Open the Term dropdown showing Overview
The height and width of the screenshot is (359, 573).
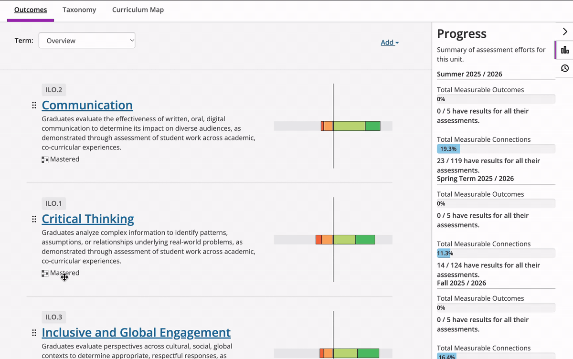[x=87, y=41]
